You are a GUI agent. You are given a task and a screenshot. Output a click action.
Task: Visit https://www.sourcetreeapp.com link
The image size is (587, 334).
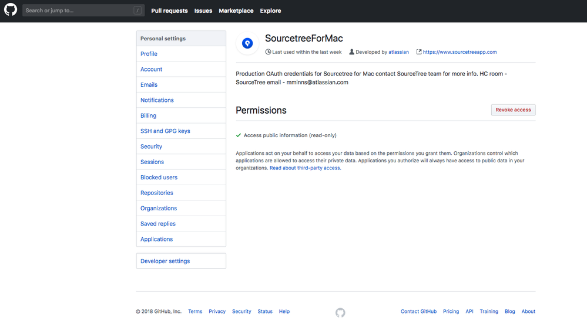click(x=459, y=52)
